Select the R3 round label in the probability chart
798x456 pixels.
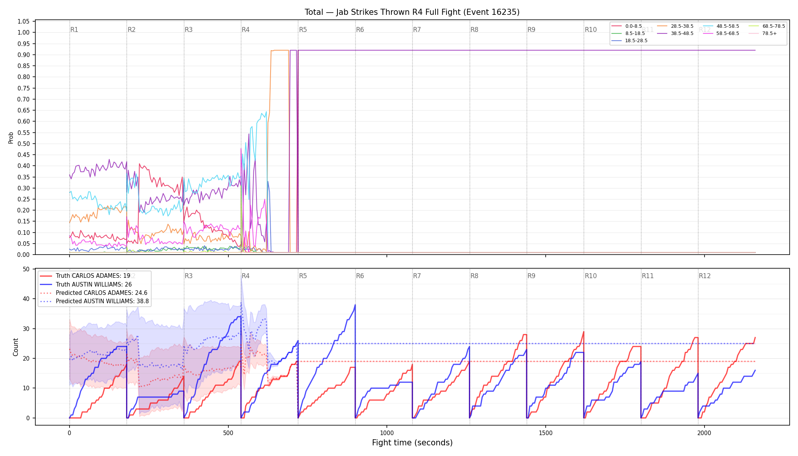tap(188, 30)
